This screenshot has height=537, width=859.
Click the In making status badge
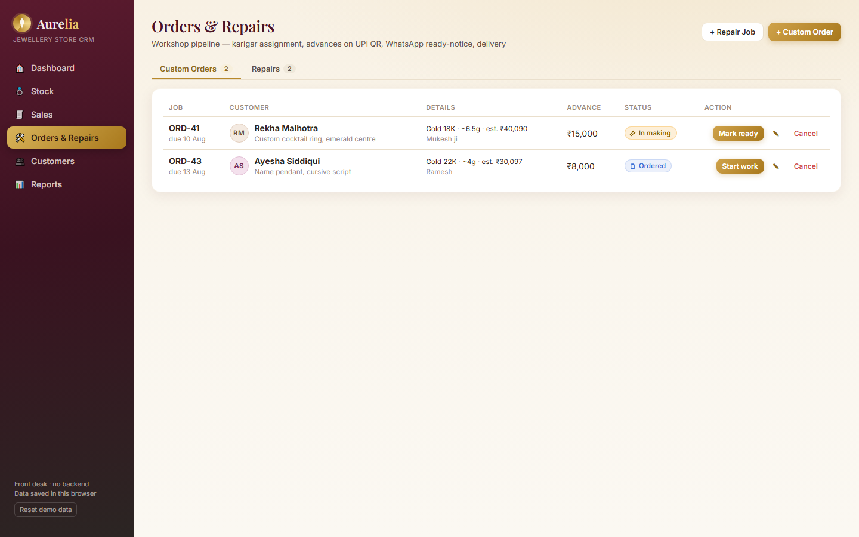click(x=650, y=133)
